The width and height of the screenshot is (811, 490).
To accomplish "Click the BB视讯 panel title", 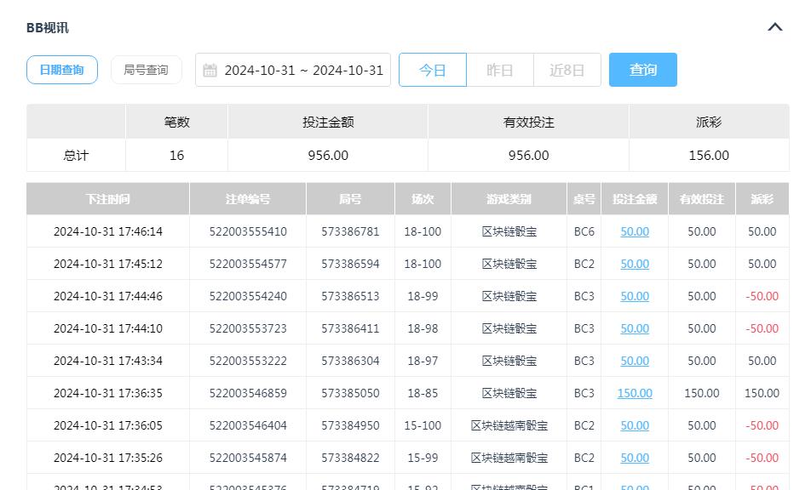I will click(x=48, y=26).
